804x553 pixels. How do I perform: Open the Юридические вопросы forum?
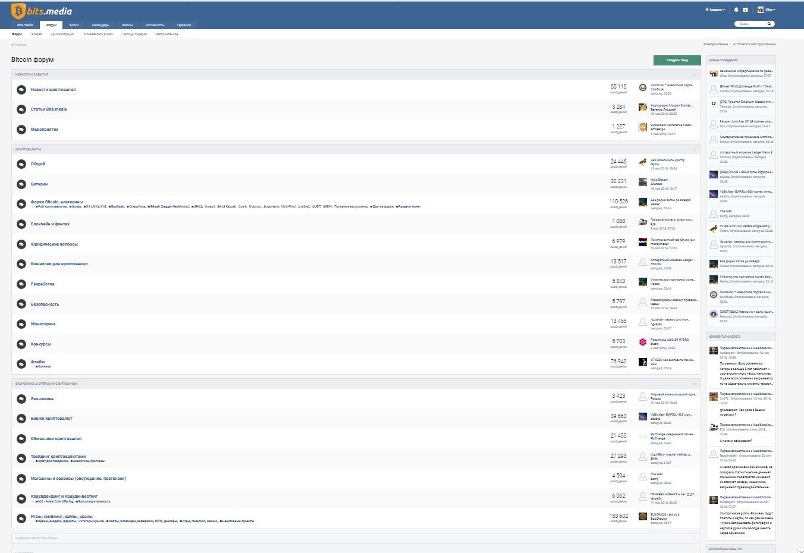[x=54, y=244]
